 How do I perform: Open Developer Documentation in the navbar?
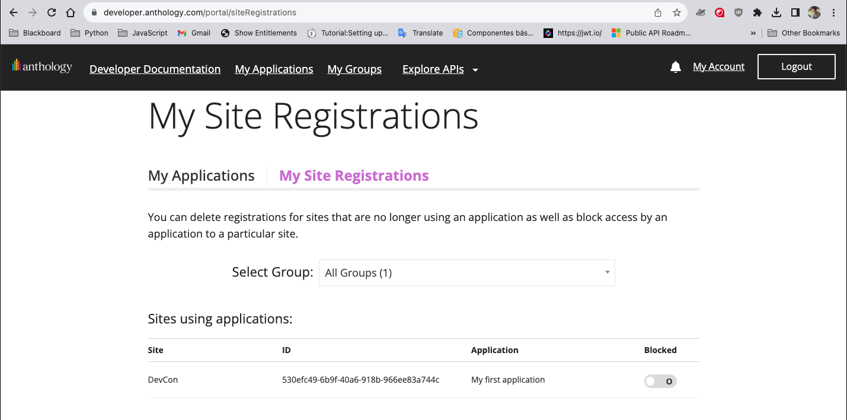click(155, 69)
